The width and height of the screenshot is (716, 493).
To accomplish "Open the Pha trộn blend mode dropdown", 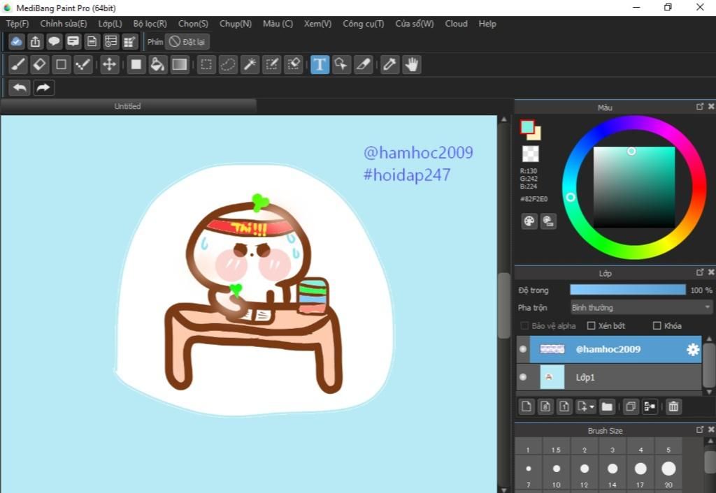I will [x=640, y=308].
